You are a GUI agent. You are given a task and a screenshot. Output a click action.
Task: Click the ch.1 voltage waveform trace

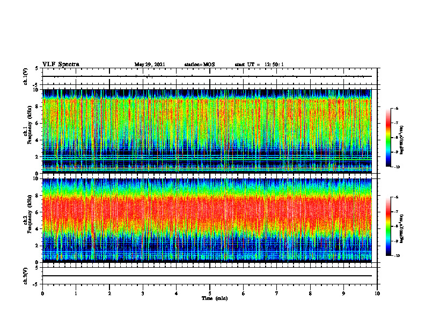click(207, 76)
